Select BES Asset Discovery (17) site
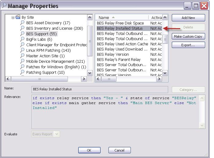214x158 pixels. tap(48, 23)
